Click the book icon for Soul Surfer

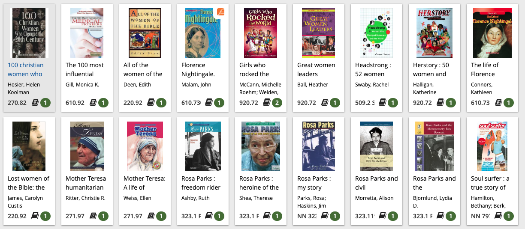(x=498, y=216)
